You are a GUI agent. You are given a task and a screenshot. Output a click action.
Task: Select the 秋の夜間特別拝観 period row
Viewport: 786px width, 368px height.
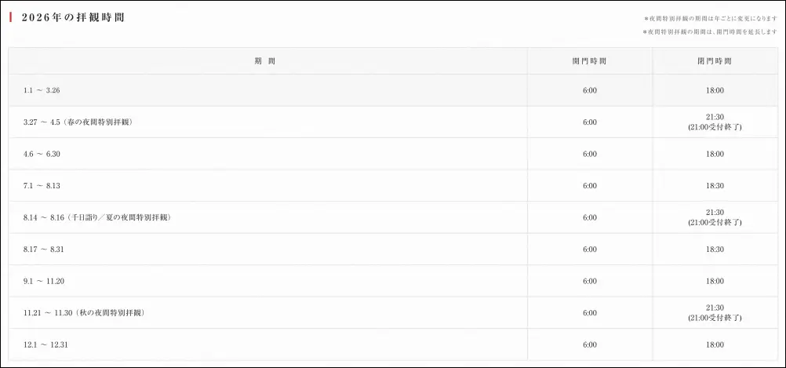pos(83,312)
